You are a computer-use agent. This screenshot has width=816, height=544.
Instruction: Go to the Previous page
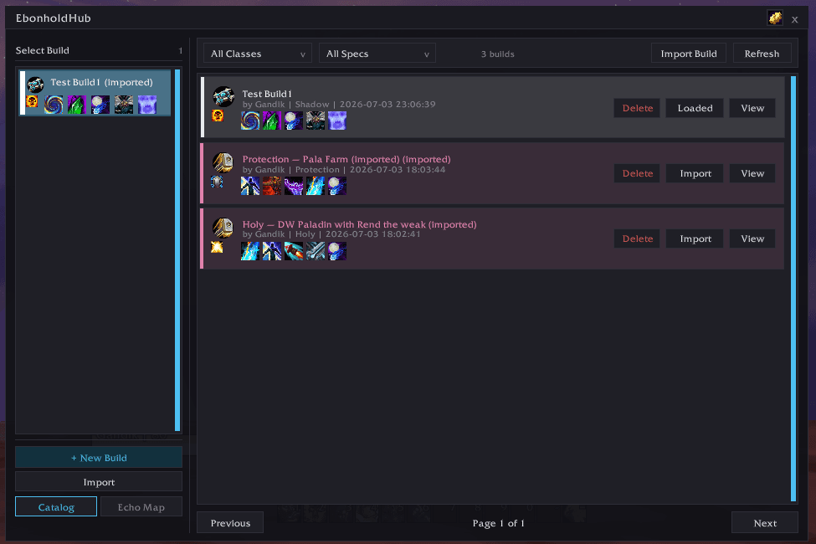point(230,522)
